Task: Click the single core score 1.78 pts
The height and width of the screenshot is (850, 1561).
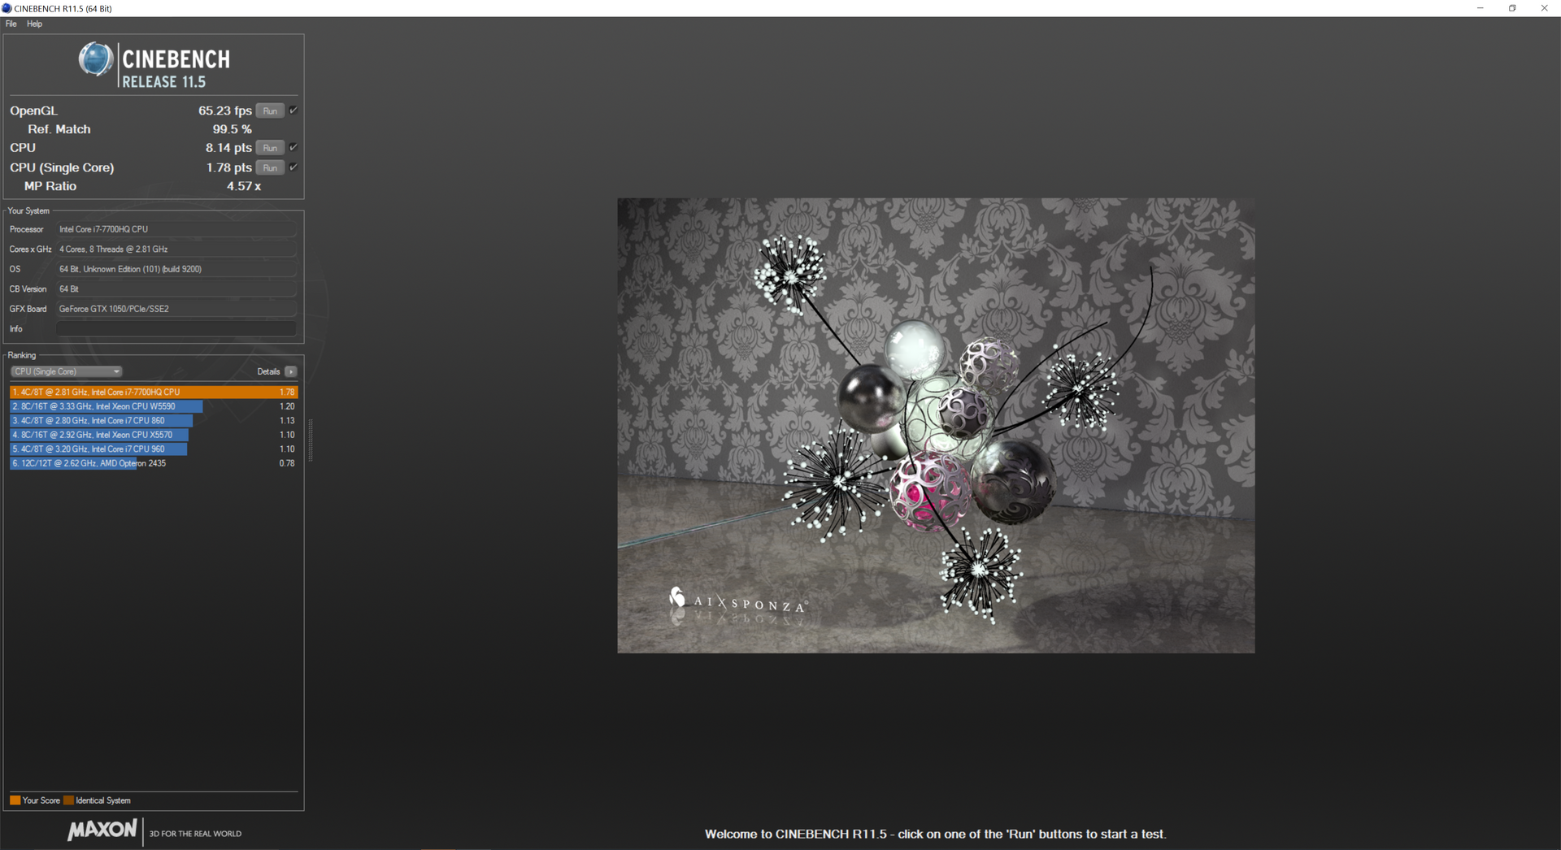Action: (x=228, y=167)
